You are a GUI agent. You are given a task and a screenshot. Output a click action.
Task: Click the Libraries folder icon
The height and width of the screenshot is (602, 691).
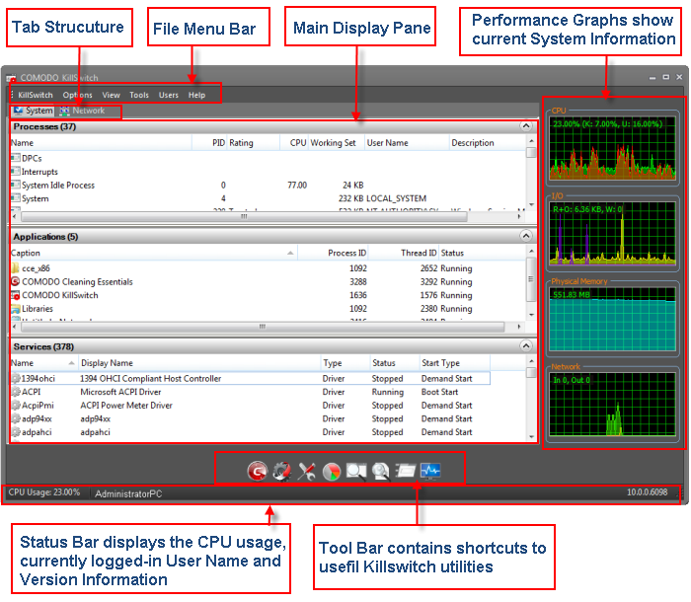16,309
